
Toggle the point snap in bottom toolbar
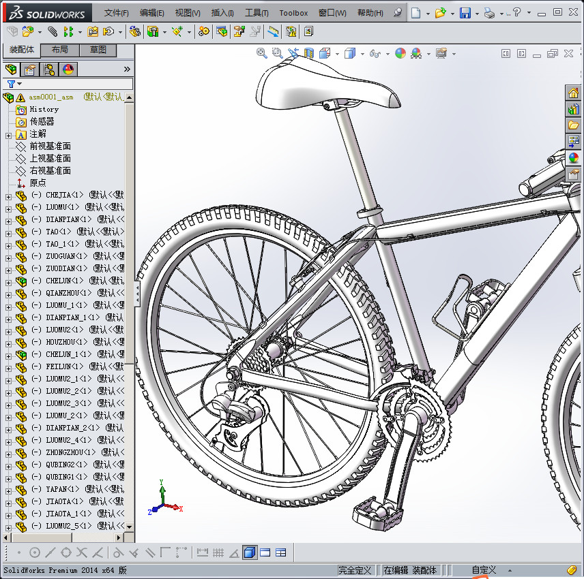coord(19,552)
